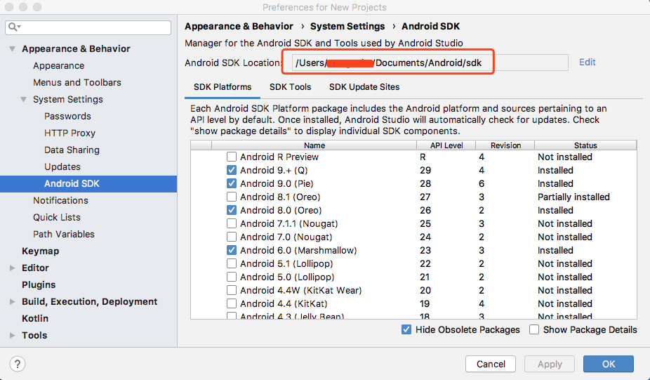This screenshot has width=650, height=380.
Task: Toggle Hide Obsolete Packages checkbox
Action: [x=406, y=329]
